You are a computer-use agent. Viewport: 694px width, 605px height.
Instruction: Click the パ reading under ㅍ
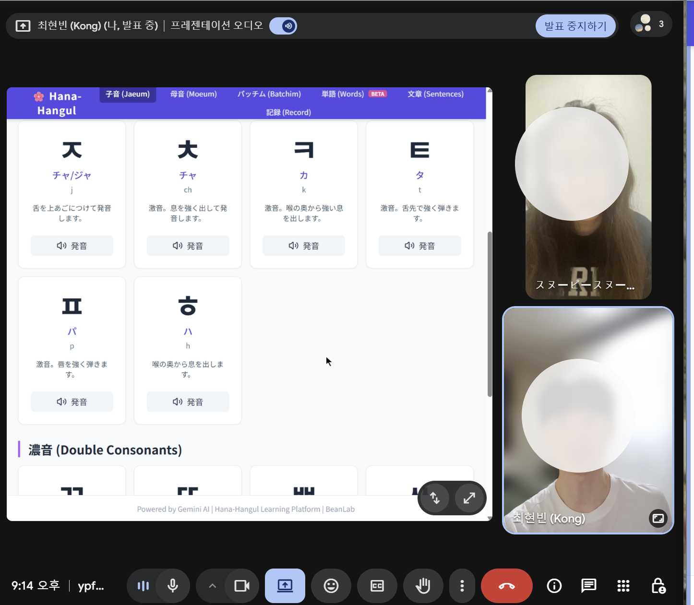[x=72, y=331]
